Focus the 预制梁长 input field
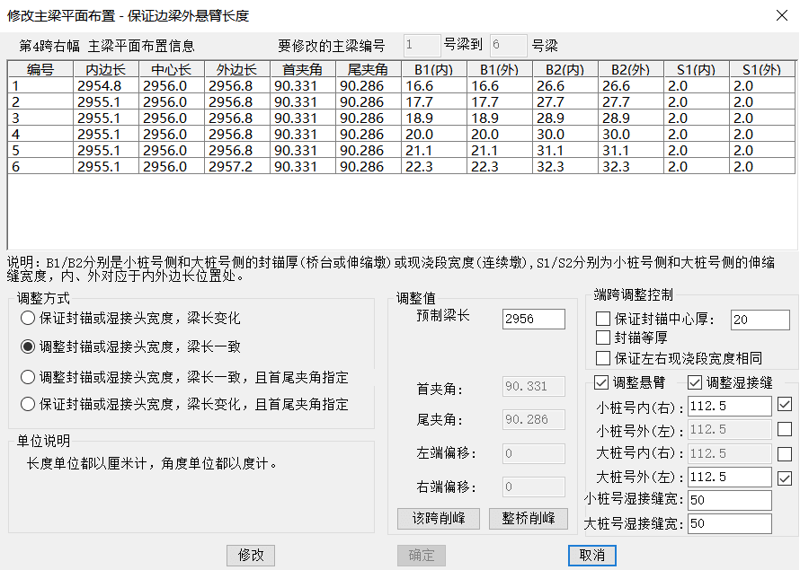Viewport: 800px width, 570px height. [533, 320]
